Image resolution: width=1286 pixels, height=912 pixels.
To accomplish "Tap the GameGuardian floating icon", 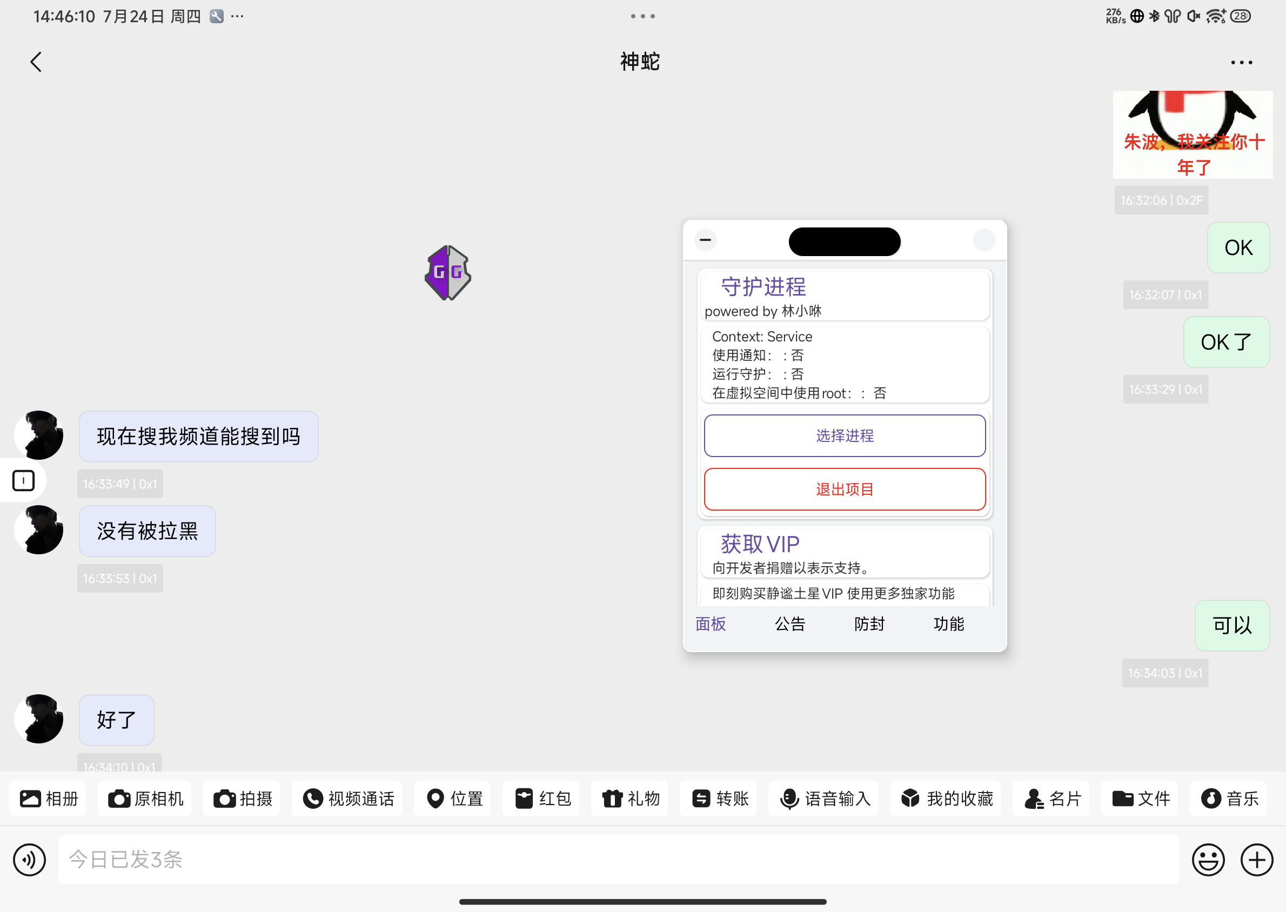I will click(447, 273).
